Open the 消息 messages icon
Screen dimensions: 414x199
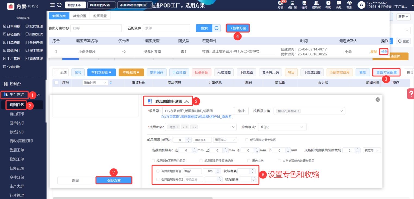coord(338,5)
